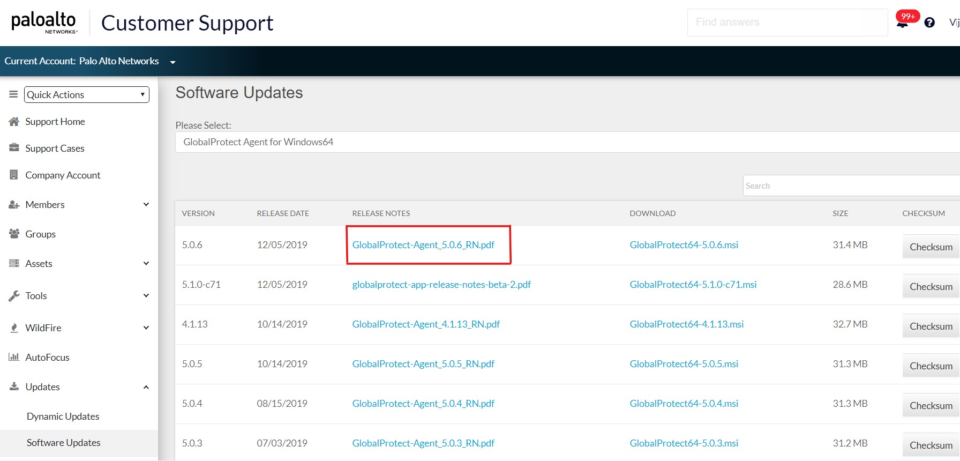Click Checksum button for version 5.0.6
The width and height of the screenshot is (960, 461).
pyautogui.click(x=931, y=247)
